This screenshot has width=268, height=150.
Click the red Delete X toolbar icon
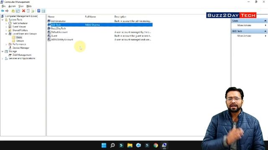23,11
